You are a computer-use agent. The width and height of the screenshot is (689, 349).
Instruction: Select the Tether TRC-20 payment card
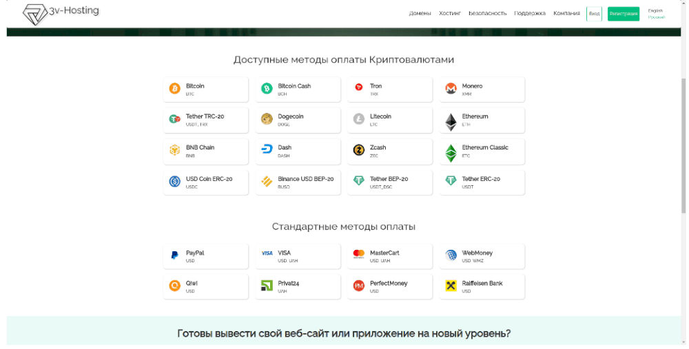pos(205,120)
